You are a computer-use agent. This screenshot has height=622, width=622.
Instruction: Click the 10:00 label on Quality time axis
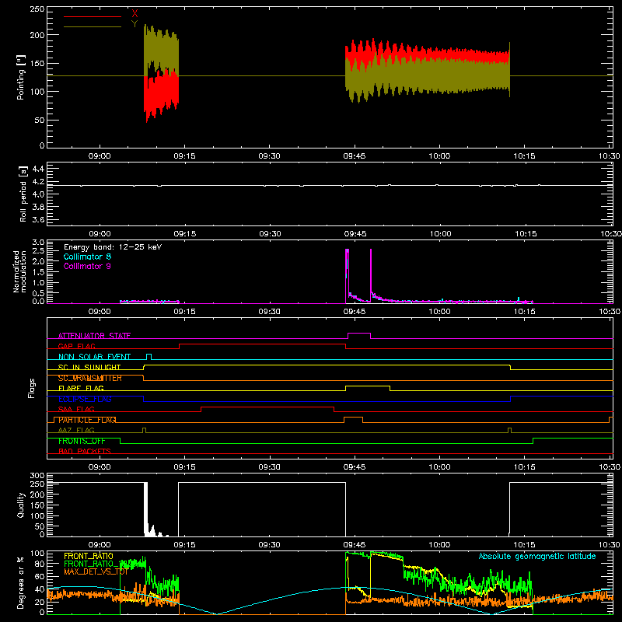click(439, 545)
